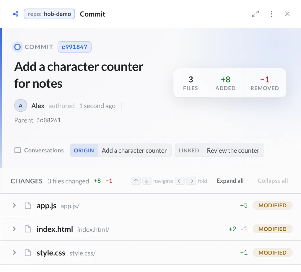Open the repo: hob-demo chip
Image resolution: width=301 pixels, height=272 pixels.
click(49, 14)
